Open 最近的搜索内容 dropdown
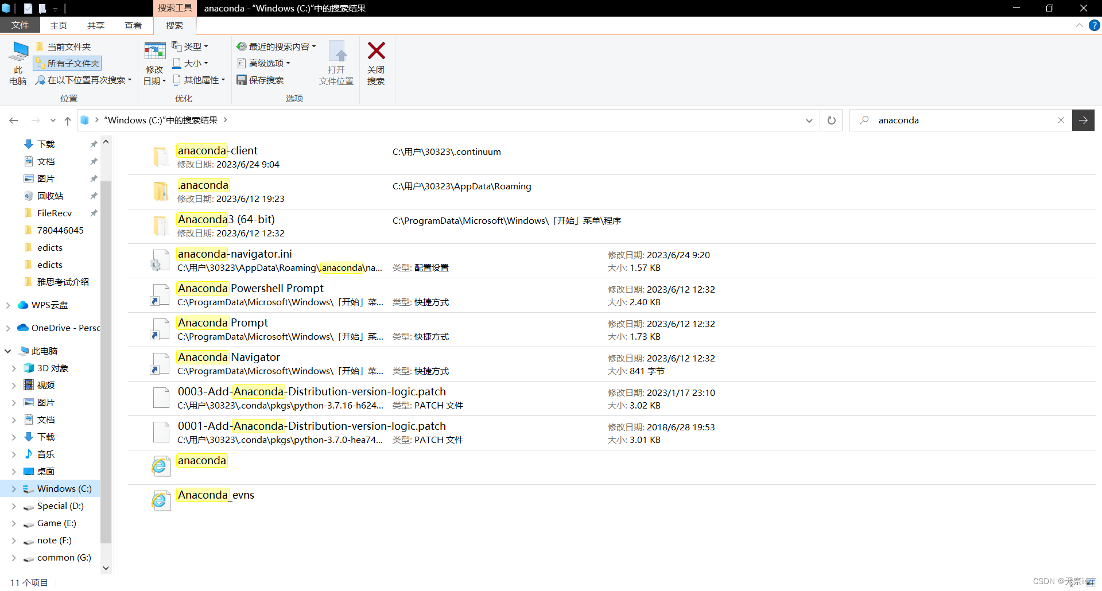 point(276,46)
